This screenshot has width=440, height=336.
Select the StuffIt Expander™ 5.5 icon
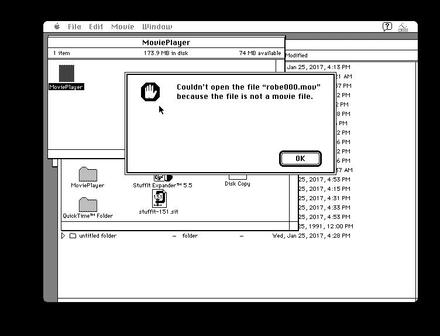(163, 178)
